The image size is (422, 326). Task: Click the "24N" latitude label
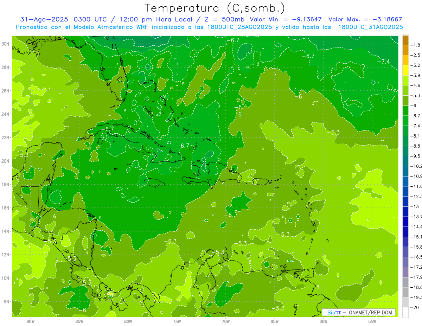coord(6,114)
